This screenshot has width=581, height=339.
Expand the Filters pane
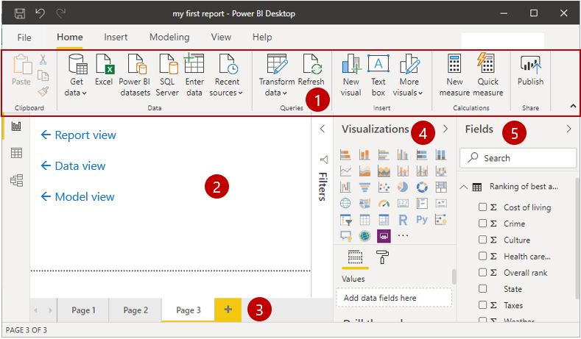[323, 129]
